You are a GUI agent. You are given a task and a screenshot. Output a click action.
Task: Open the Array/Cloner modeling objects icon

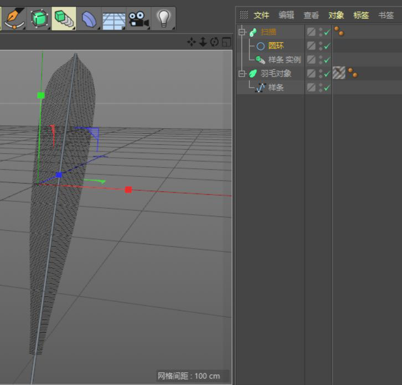64,18
